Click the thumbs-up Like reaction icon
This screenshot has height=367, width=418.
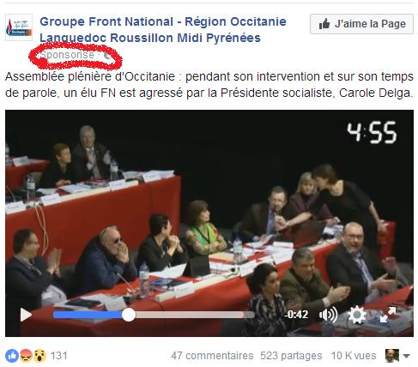tap(12, 356)
